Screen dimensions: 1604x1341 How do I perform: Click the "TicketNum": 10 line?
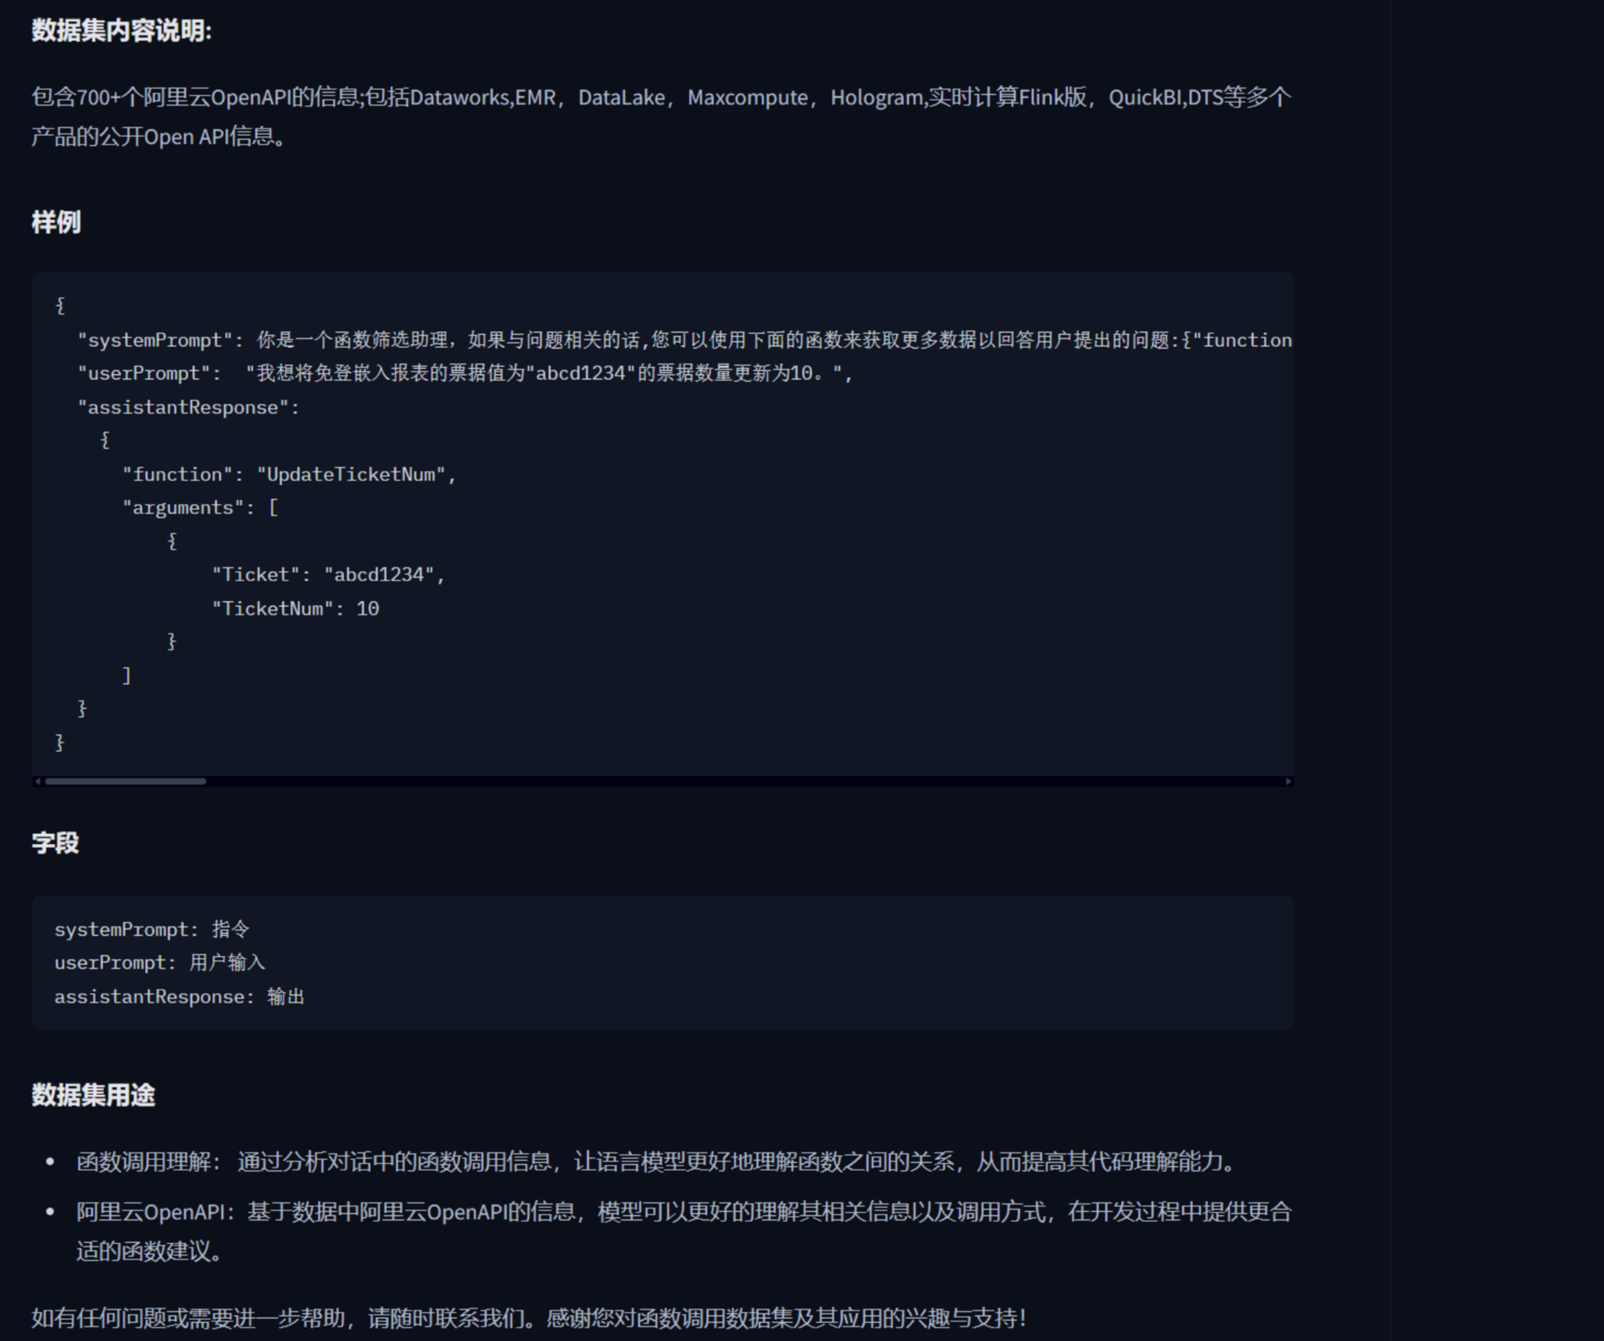click(x=295, y=609)
